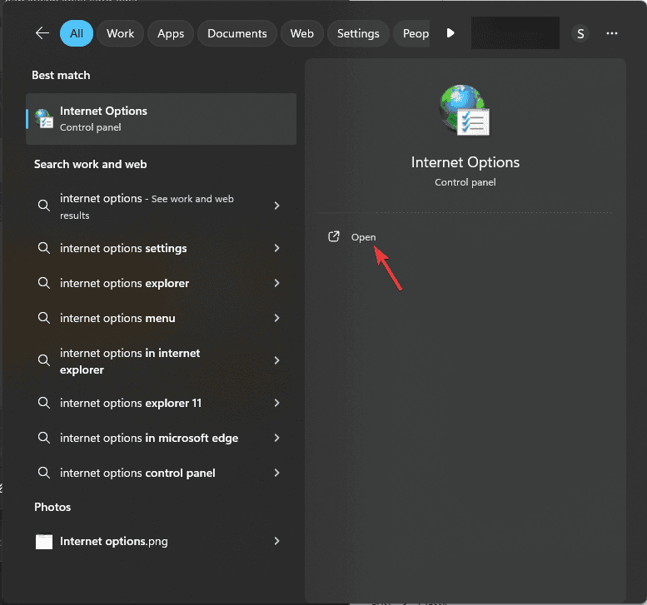Select internet options in microsoft edge suggestion
647x605 pixels.
pyautogui.click(x=161, y=438)
